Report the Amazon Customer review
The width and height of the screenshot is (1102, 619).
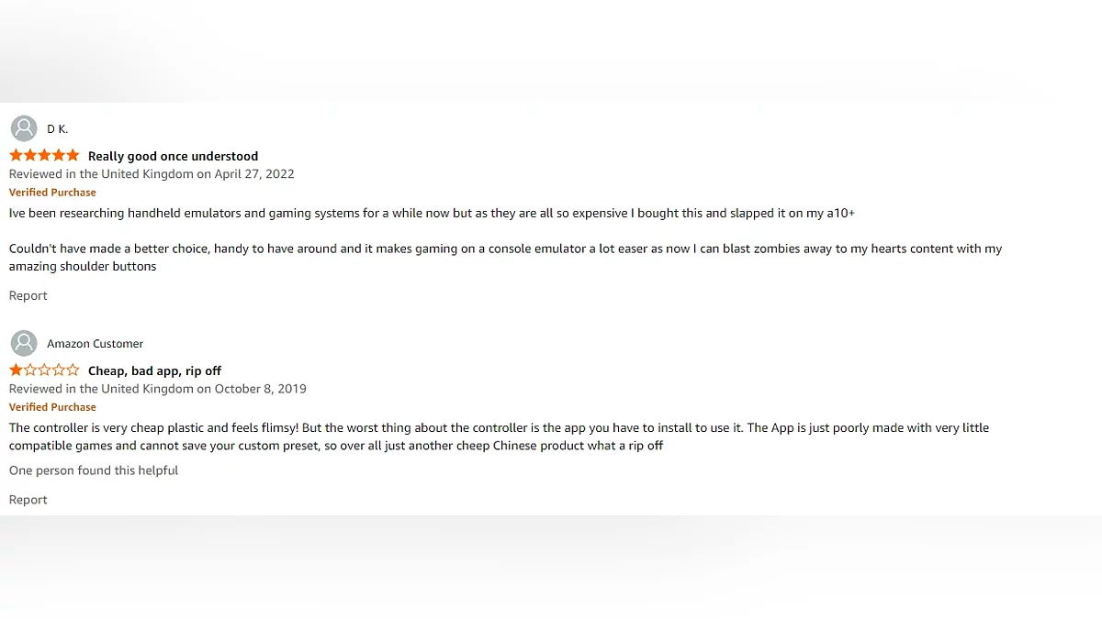tap(28, 500)
